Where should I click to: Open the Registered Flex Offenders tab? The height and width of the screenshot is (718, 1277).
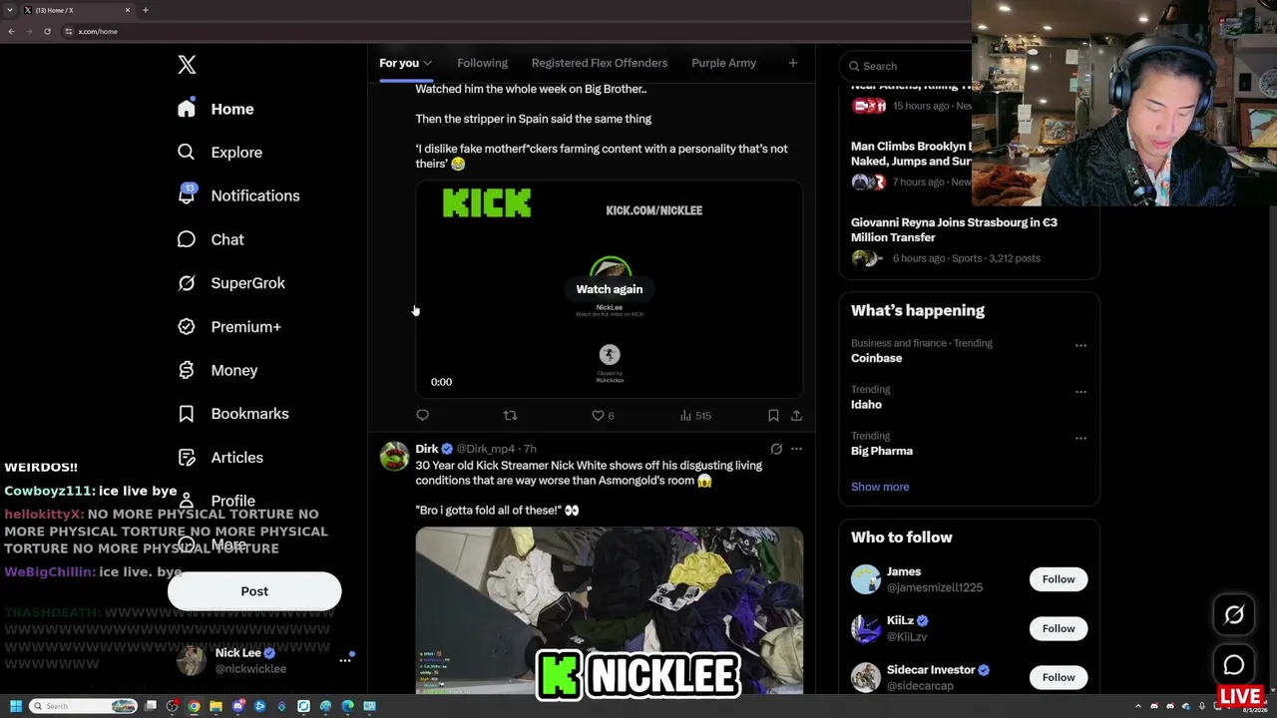click(600, 63)
